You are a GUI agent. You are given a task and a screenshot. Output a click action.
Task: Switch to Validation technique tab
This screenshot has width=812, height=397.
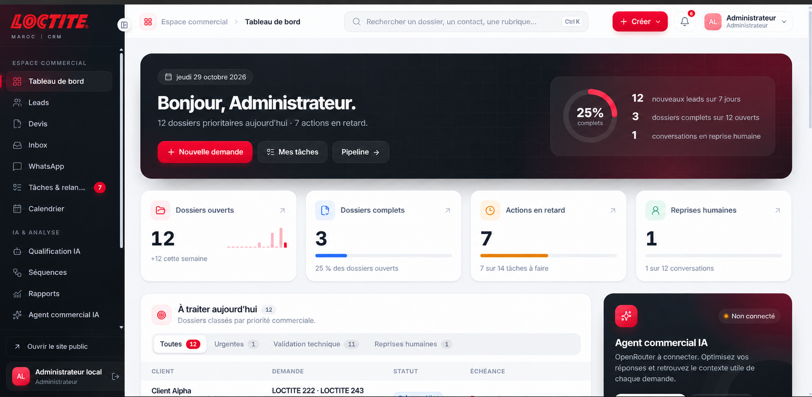pos(316,344)
